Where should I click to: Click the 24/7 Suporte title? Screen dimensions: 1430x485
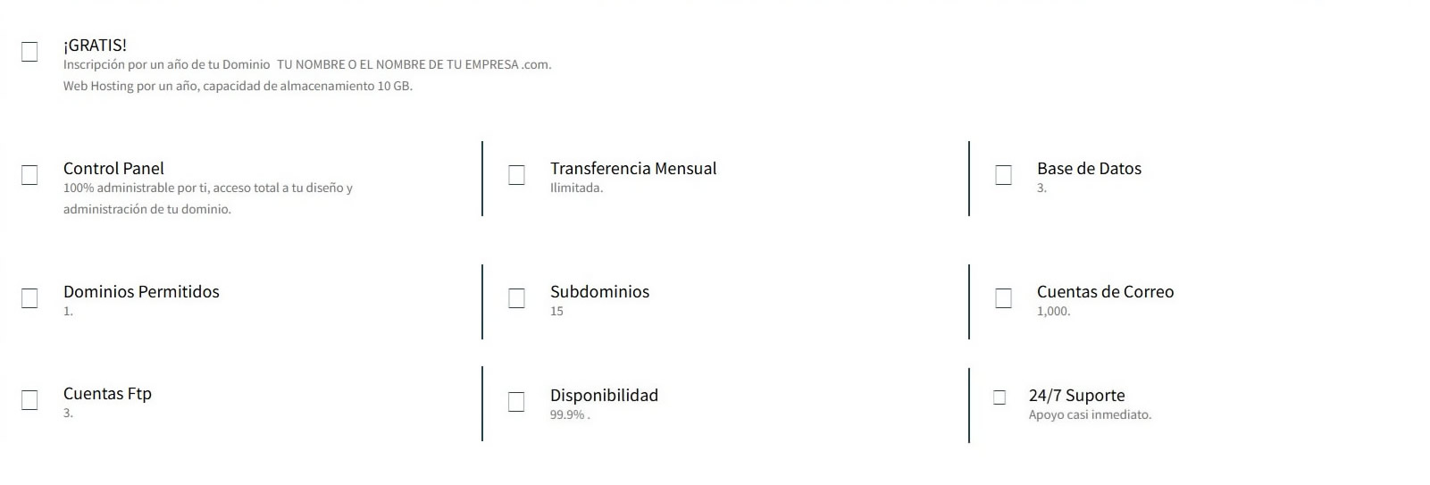point(1076,396)
